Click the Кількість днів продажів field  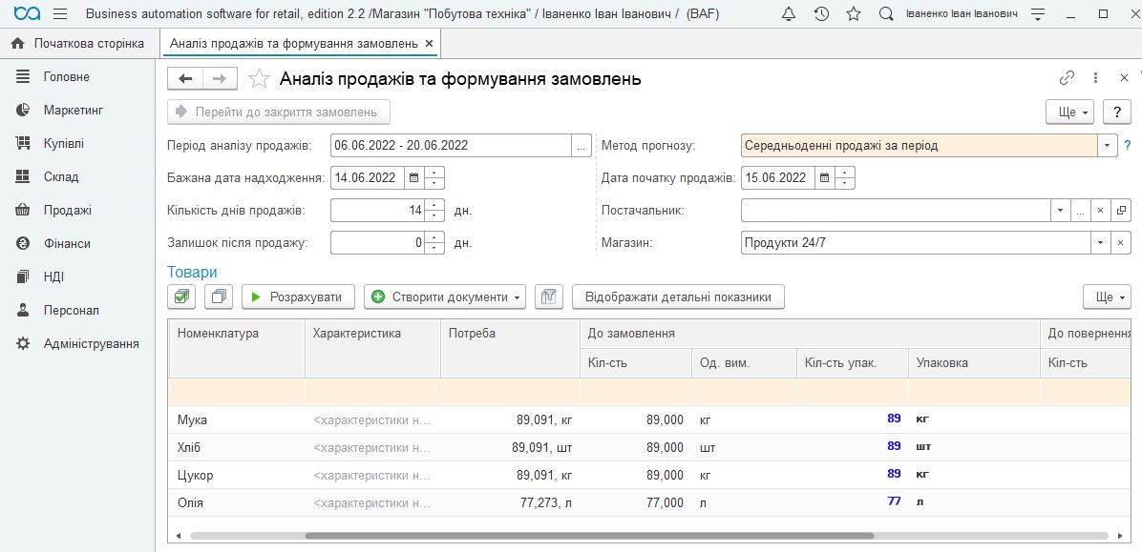[x=378, y=210]
